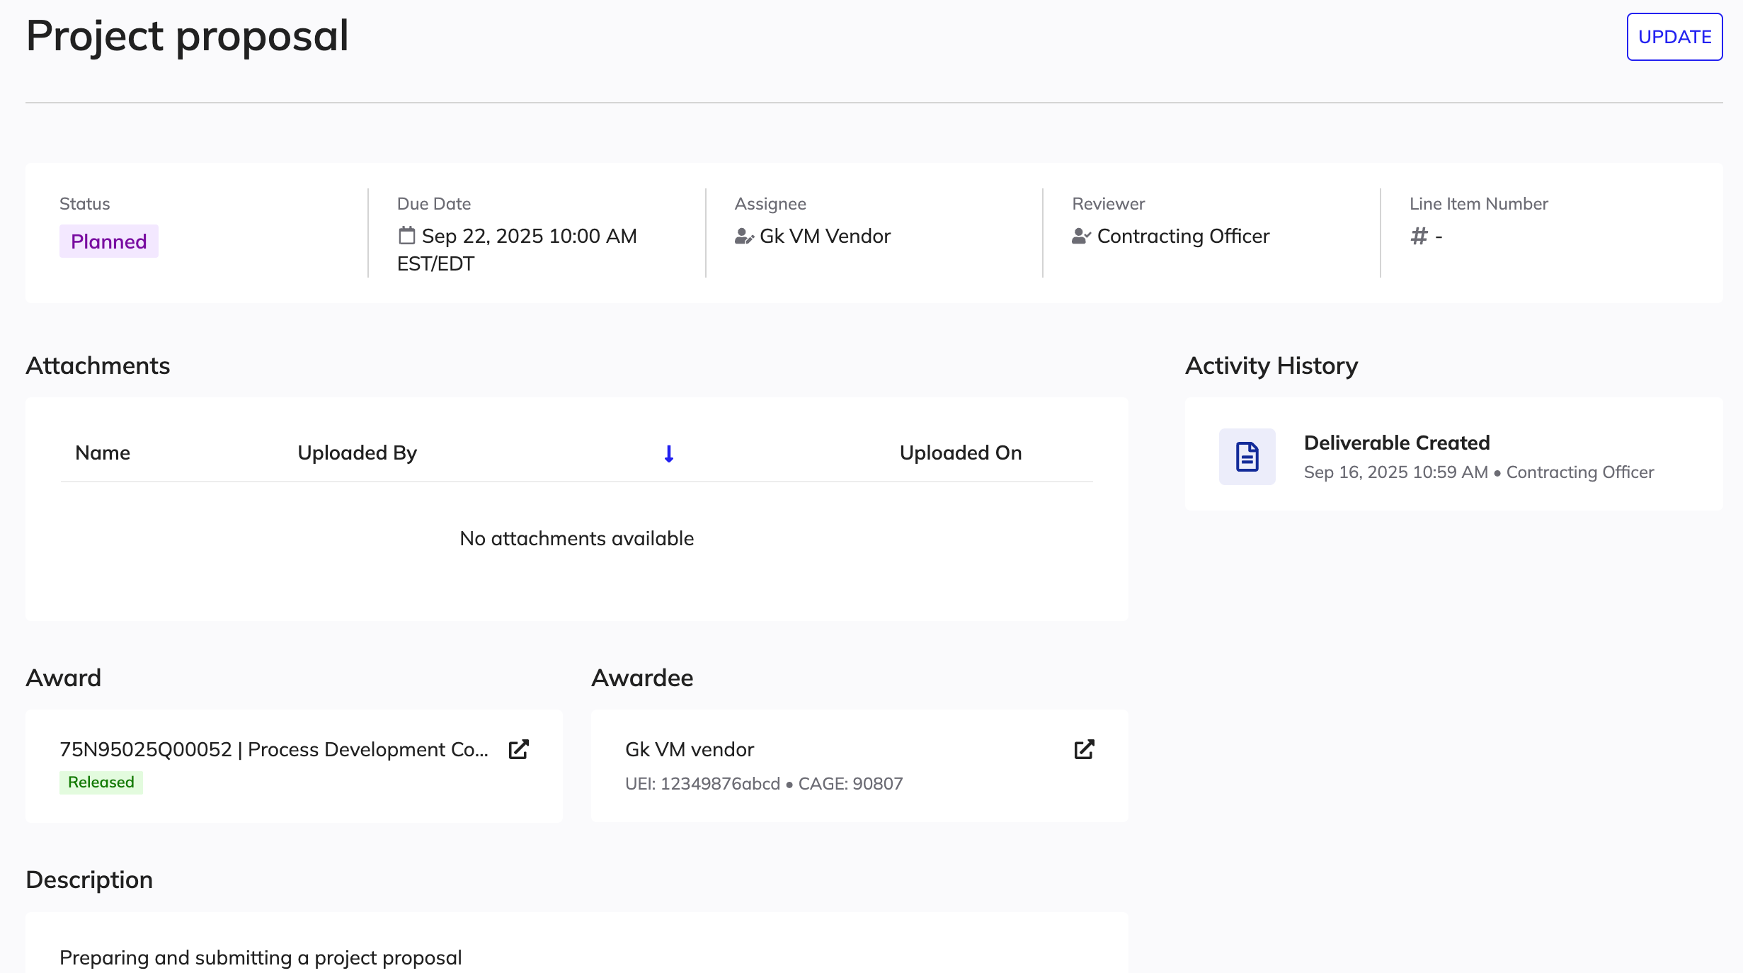Click the Project proposal page title
Image resolution: width=1743 pixels, height=973 pixels.
187,35
